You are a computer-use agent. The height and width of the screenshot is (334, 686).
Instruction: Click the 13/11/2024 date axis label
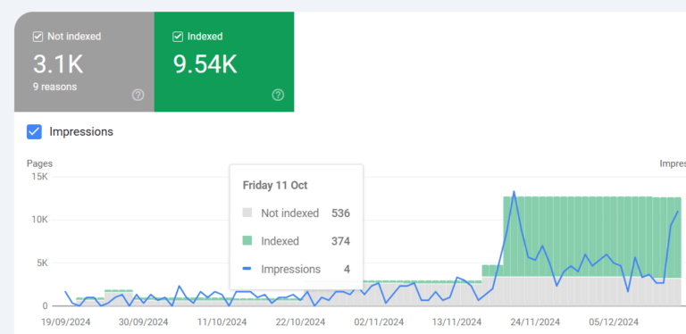point(456,322)
